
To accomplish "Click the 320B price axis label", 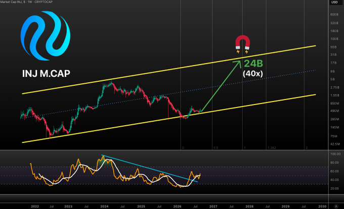I will tap(334, 23).
